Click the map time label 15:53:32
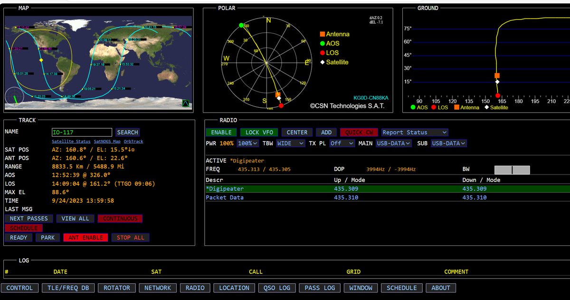The height and width of the screenshot is (300, 570). pyautogui.click(x=127, y=64)
